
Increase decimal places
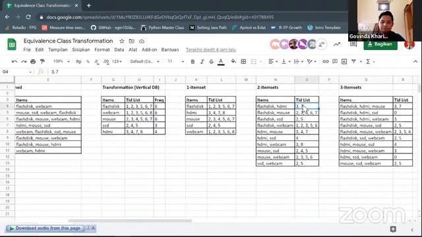(106, 61)
